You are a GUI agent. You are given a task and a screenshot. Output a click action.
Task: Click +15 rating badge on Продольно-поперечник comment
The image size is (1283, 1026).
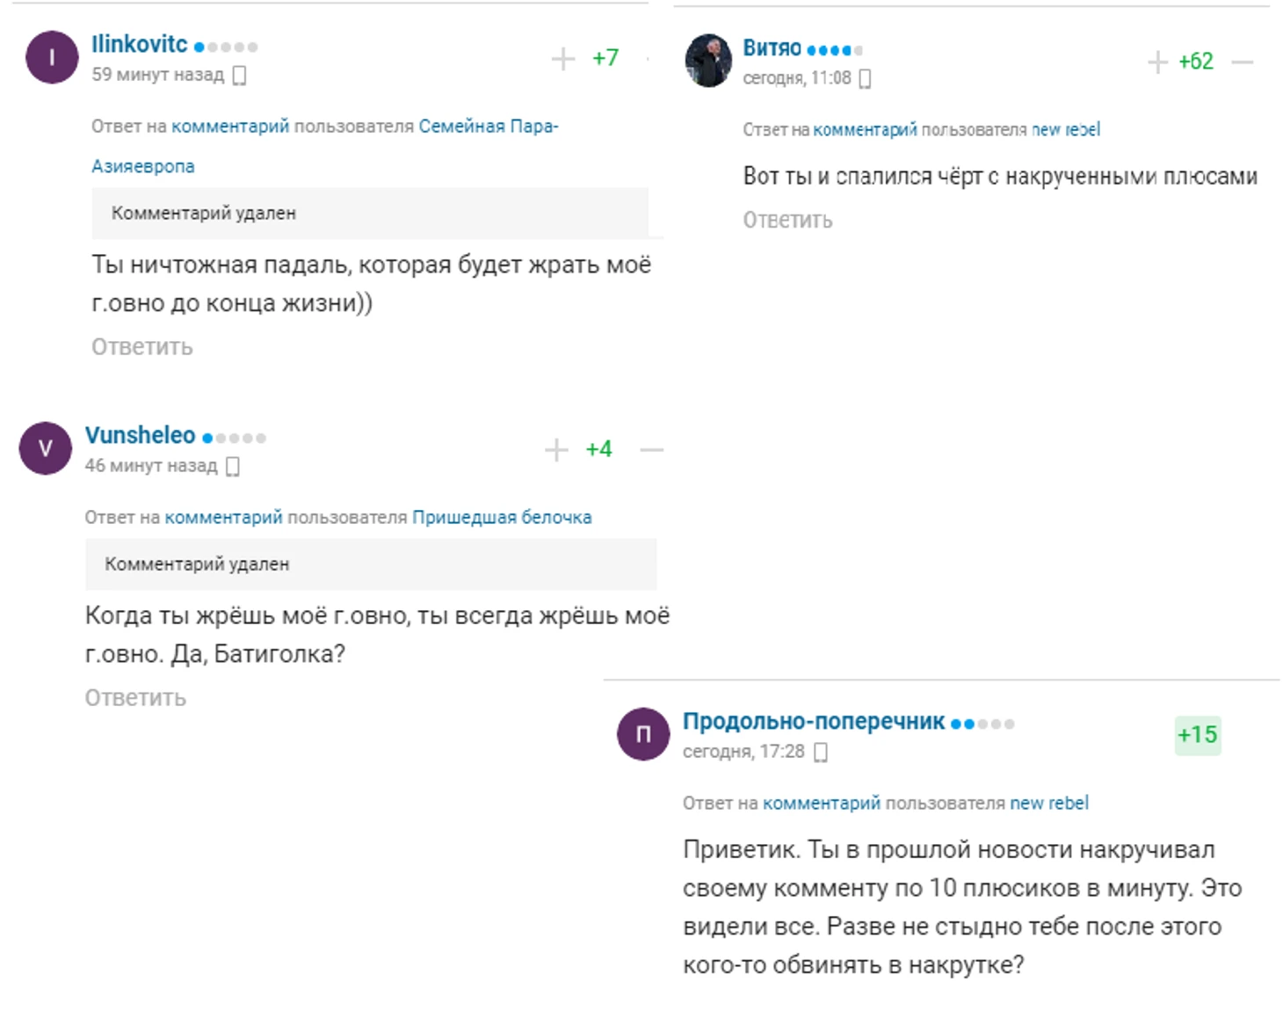1197,735
